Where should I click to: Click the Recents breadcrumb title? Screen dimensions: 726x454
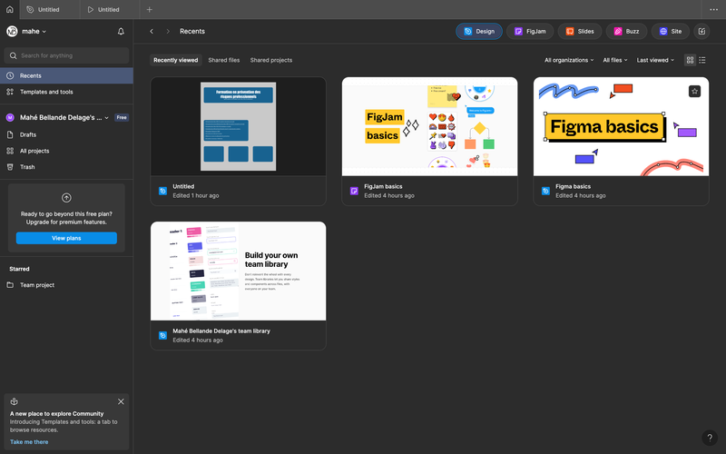(x=192, y=31)
